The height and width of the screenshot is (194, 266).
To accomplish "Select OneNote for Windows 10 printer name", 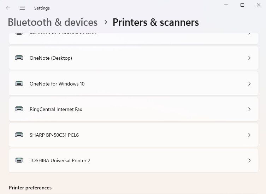I will coord(57,84).
